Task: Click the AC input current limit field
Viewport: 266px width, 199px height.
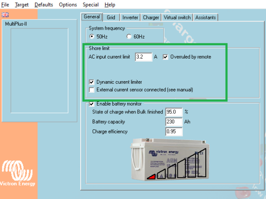Action: point(144,57)
